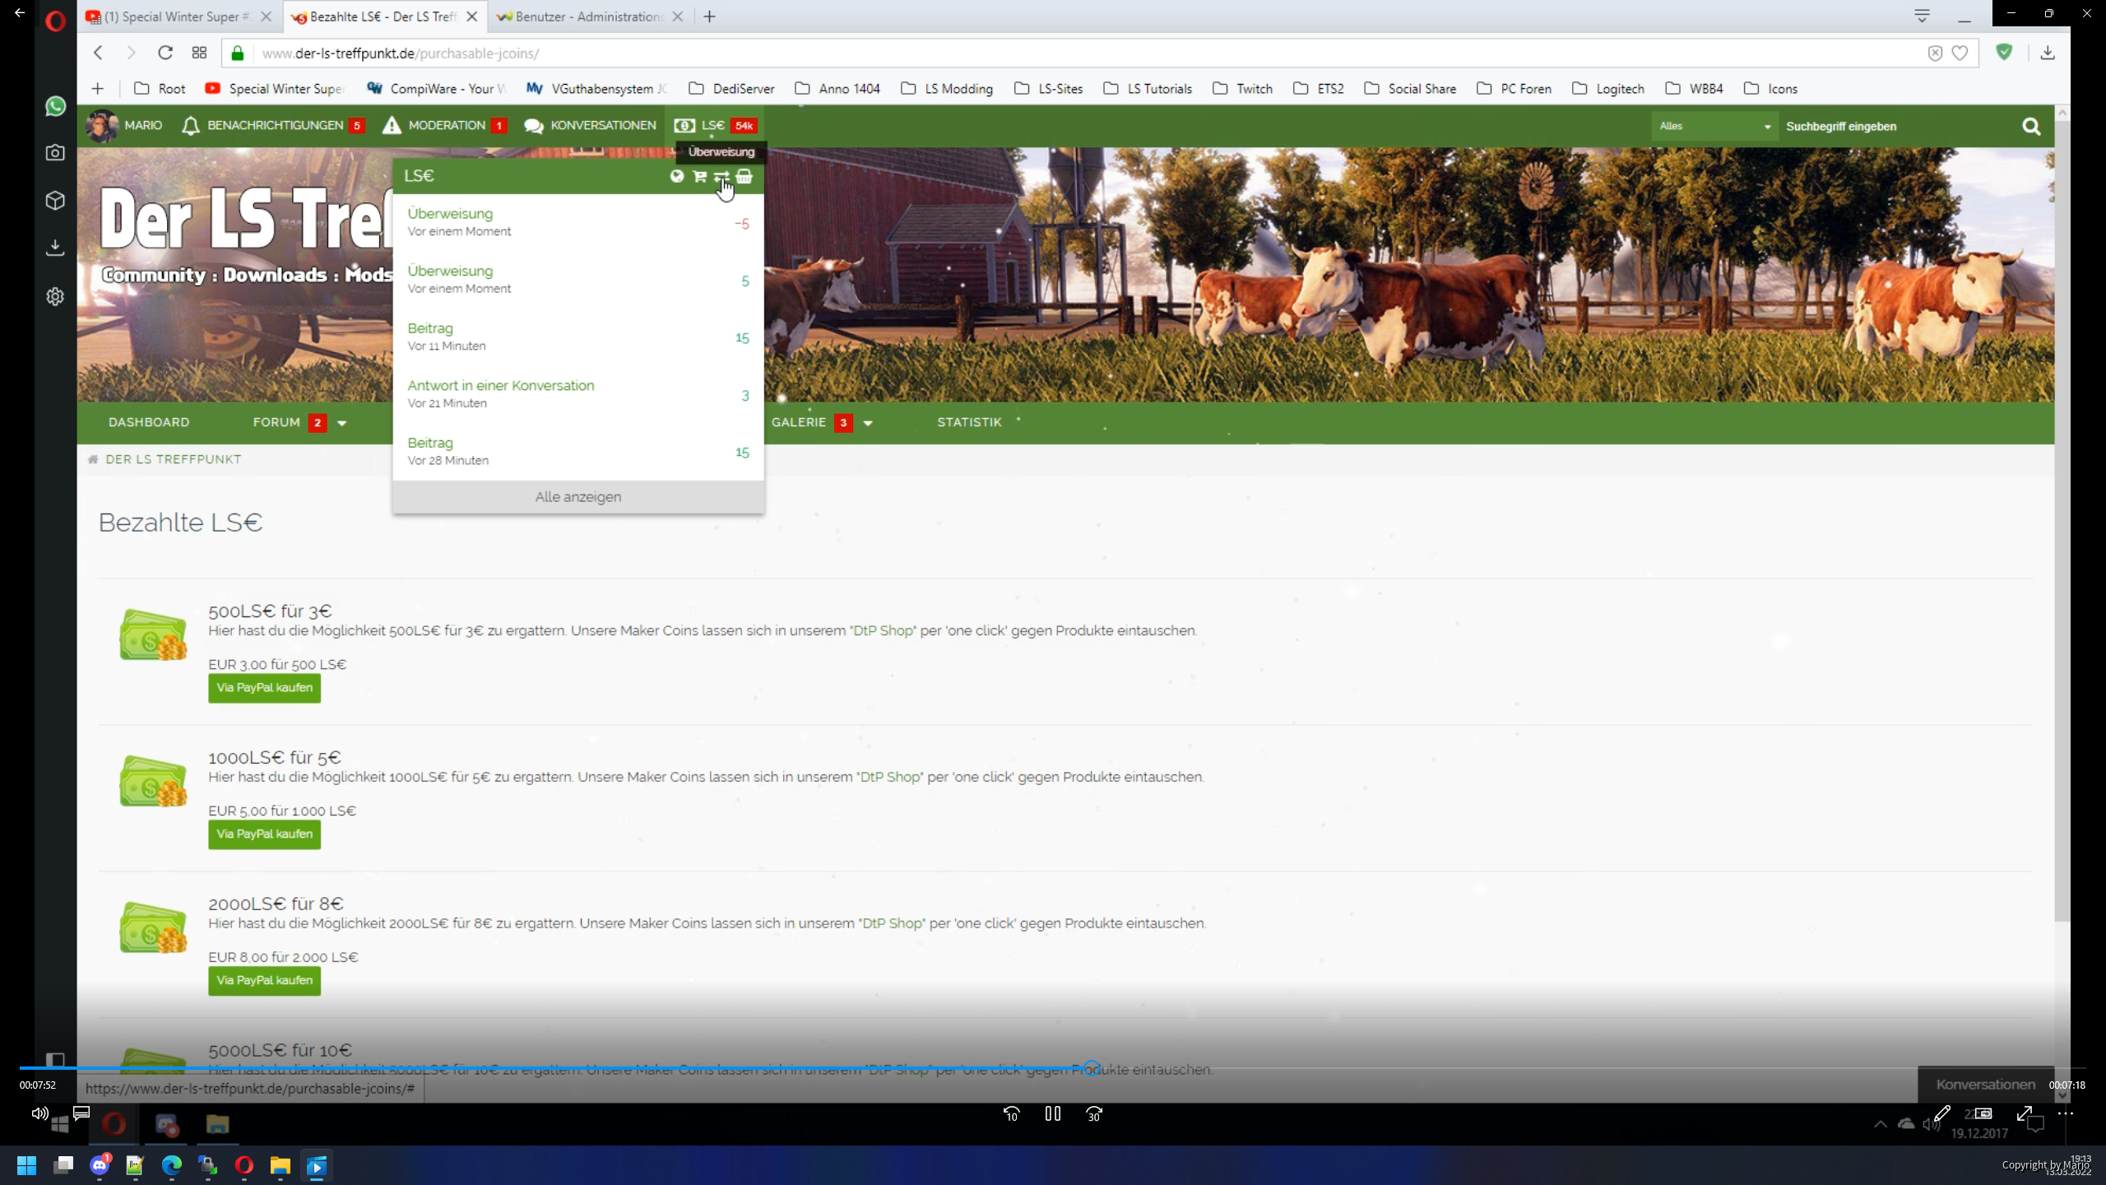
Task: Click the site search magnifier icon
Action: point(2031,126)
